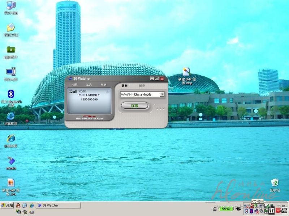Click the 新建 BMP 图像.bmp file icon

click(x=186, y=72)
